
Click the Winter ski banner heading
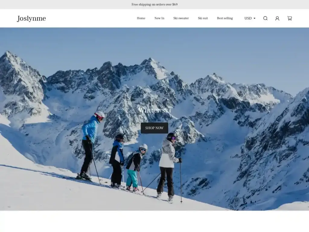click(x=154, y=110)
